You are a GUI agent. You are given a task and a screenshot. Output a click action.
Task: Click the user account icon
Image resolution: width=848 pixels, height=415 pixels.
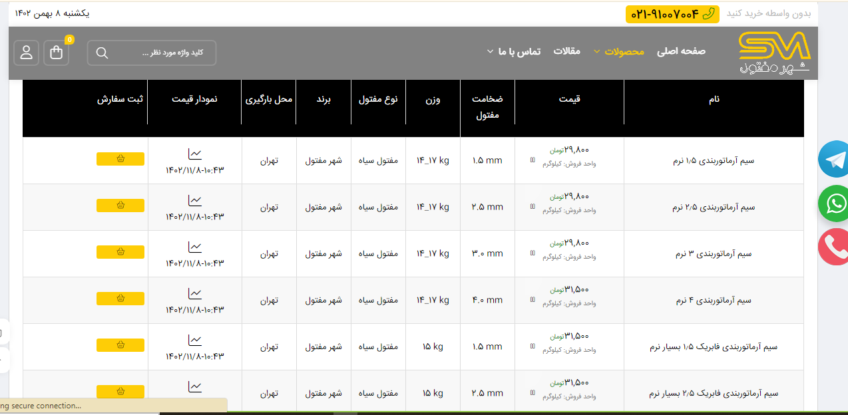coord(27,53)
